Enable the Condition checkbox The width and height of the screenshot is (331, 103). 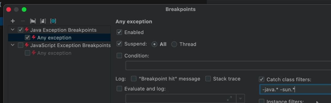[119, 56]
